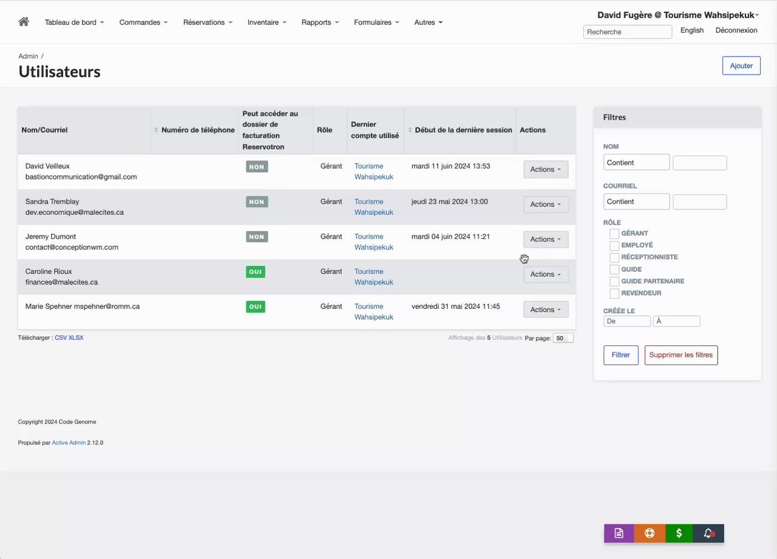Click the orange lifebuoy help icon
This screenshot has width=777, height=559.
point(650,534)
